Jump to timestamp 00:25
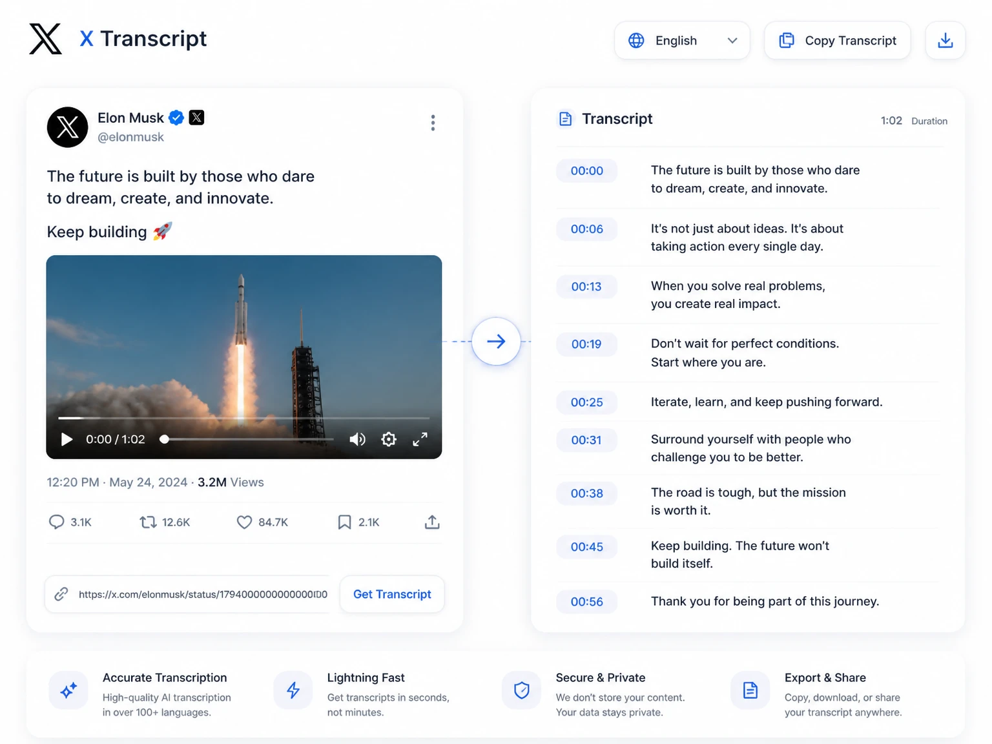The image size is (992, 744). click(586, 402)
